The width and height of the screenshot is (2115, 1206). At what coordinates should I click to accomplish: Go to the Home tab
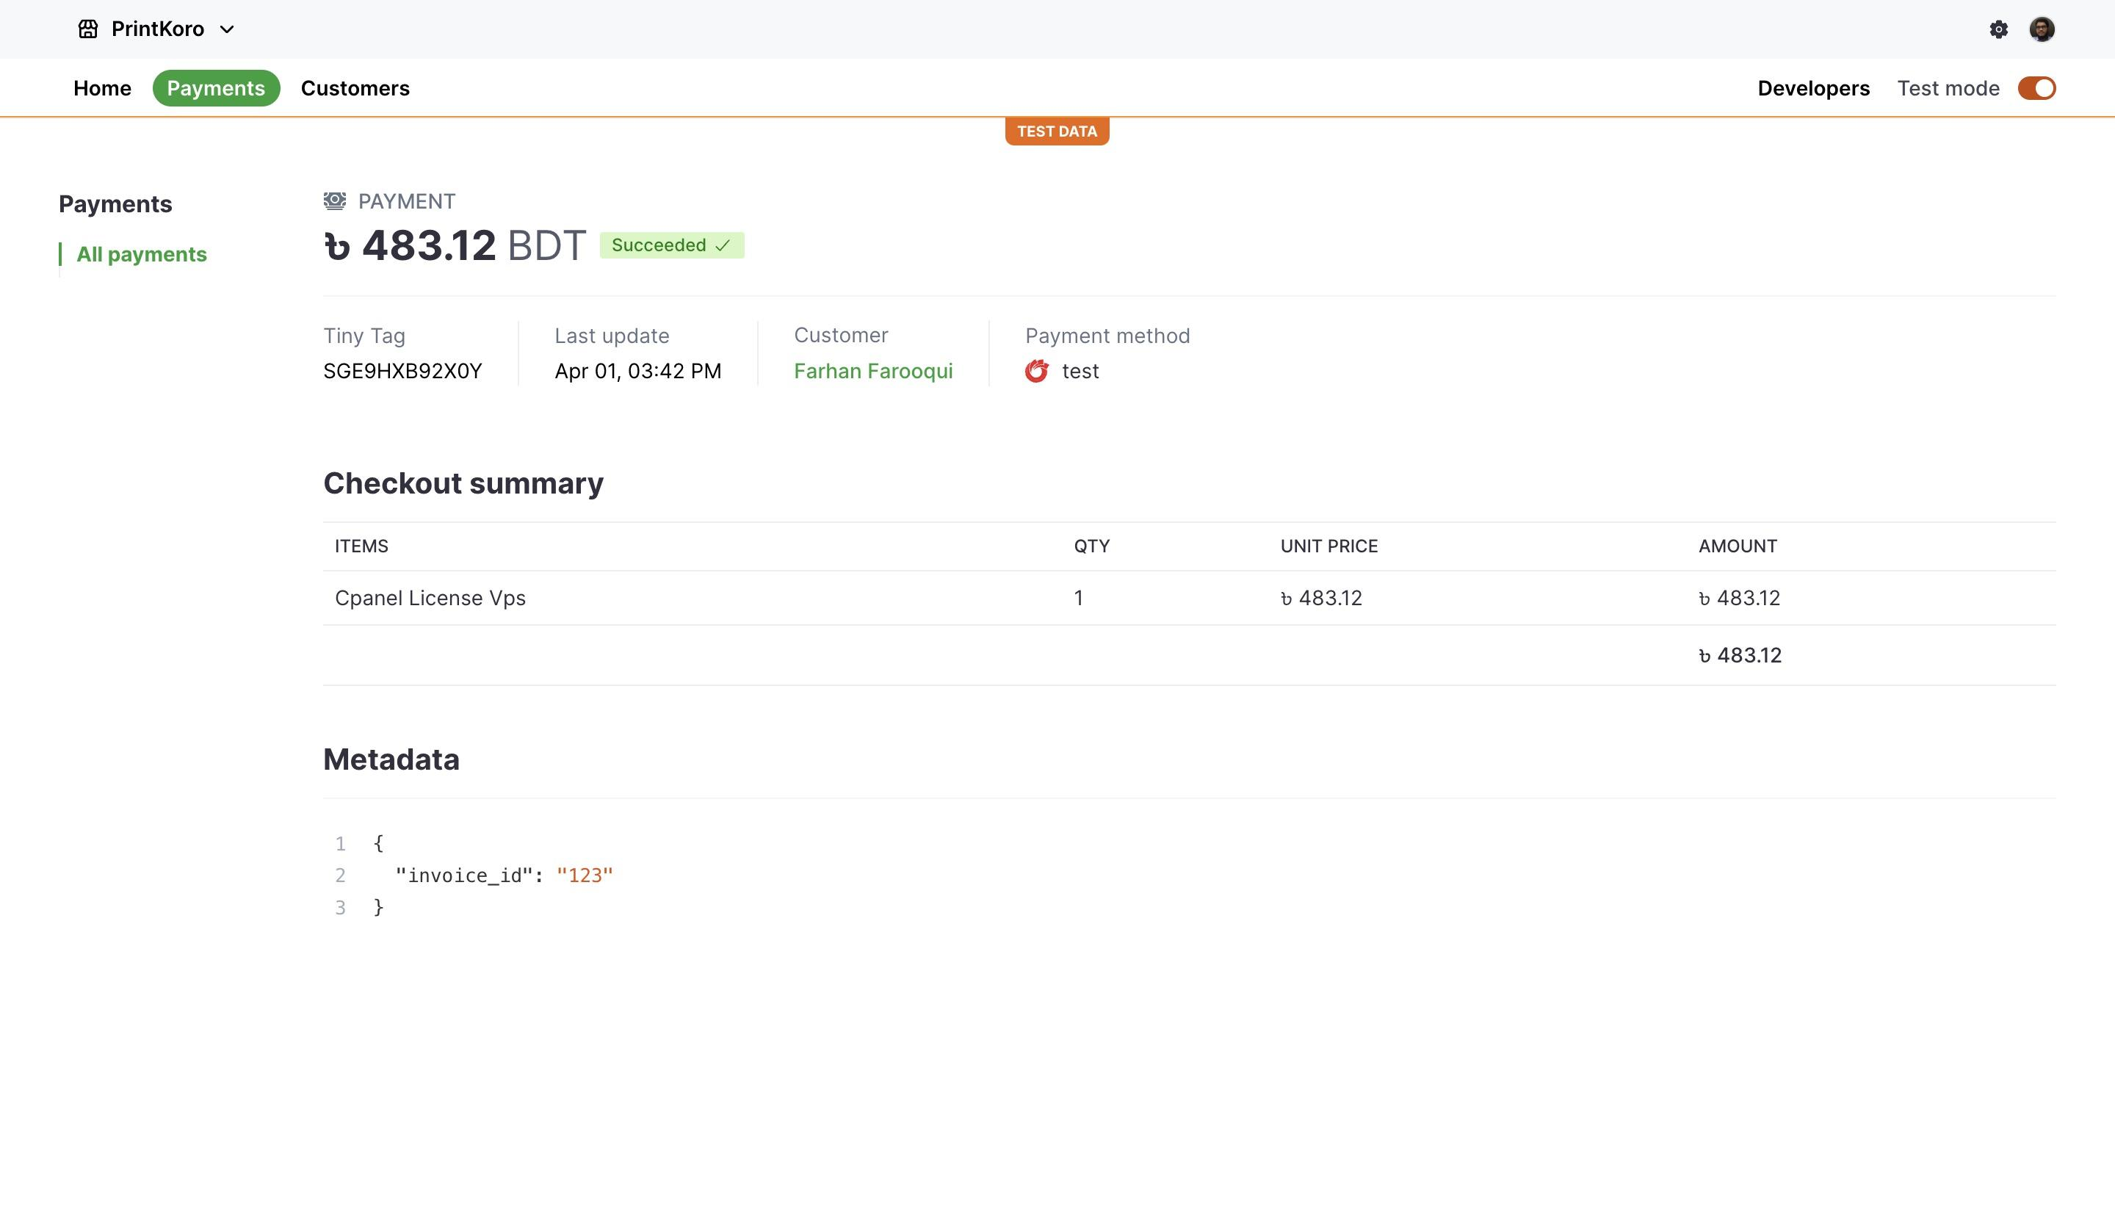click(x=102, y=88)
